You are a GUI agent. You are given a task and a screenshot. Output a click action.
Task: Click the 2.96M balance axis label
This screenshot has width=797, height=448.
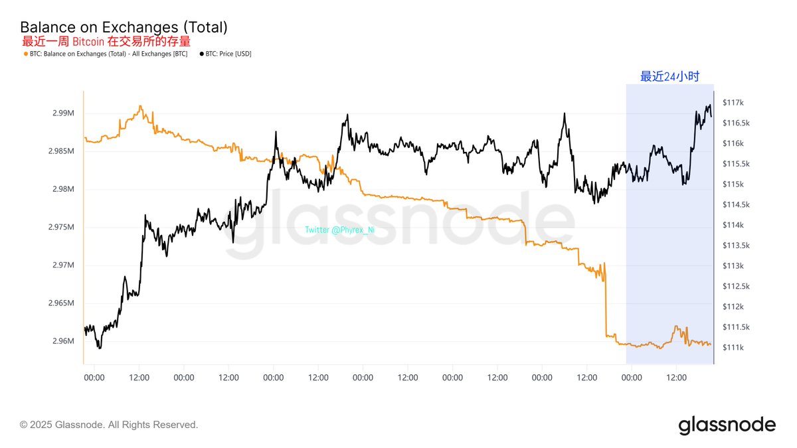(x=62, y=341)
